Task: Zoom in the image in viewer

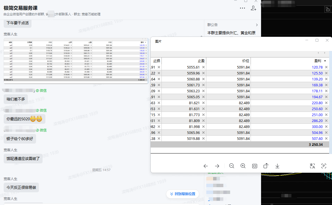Action: [243, 166]
